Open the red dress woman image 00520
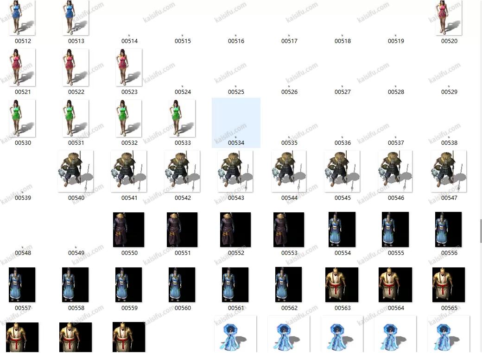482x353 pixels. [449, 18]
